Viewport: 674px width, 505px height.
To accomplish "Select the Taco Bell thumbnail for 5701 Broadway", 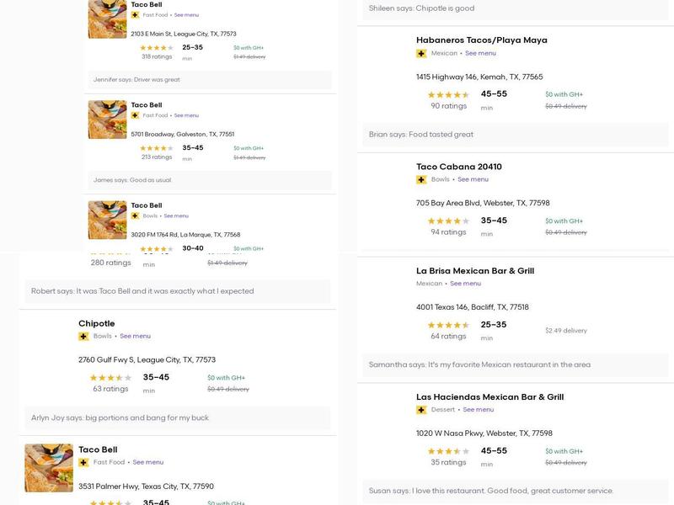I will [107, 120].
